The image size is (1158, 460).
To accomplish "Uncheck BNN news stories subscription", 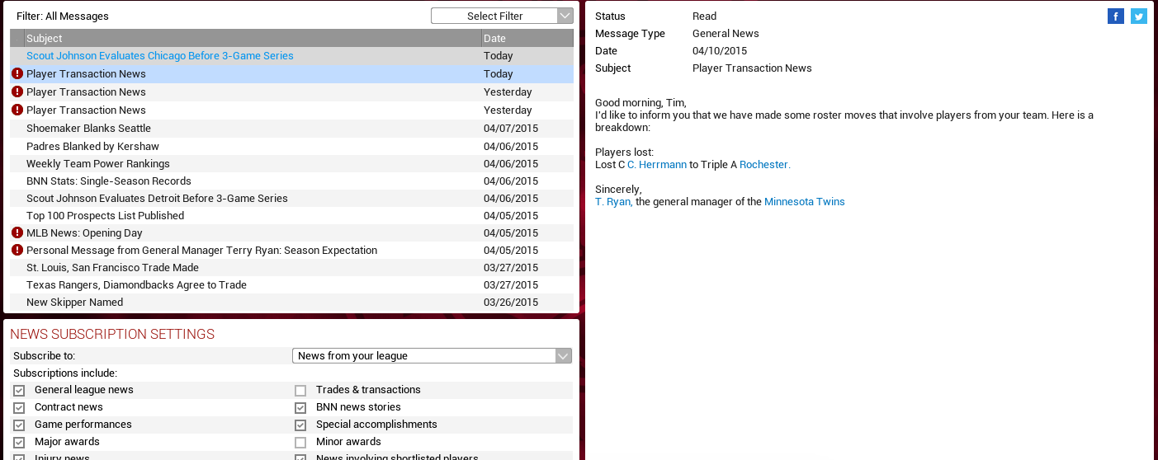I will [300, 408].
